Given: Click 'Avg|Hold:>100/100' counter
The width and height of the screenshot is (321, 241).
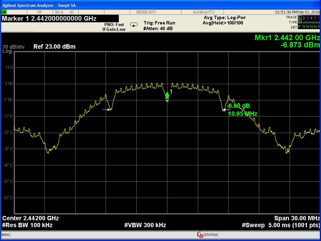Looking at the screenshot, I should 223,23.
